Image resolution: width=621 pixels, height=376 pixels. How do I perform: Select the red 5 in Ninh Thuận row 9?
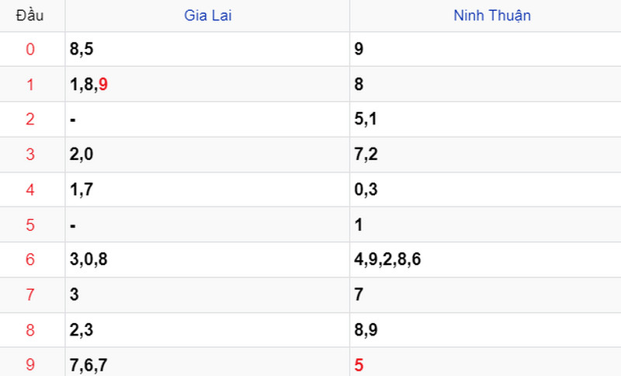coord(359,365)
